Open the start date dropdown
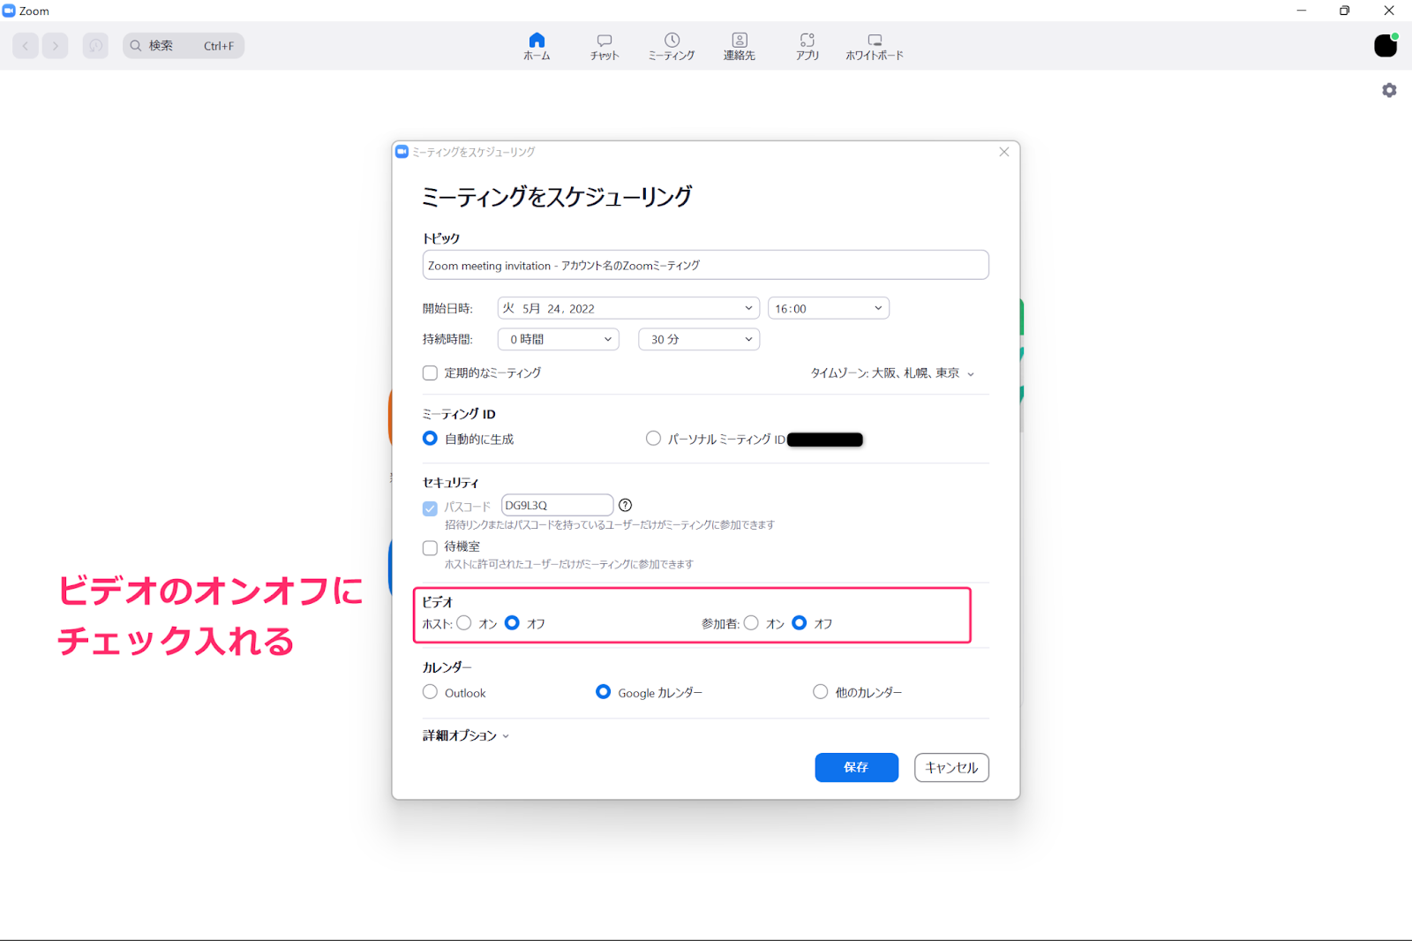 628,308
